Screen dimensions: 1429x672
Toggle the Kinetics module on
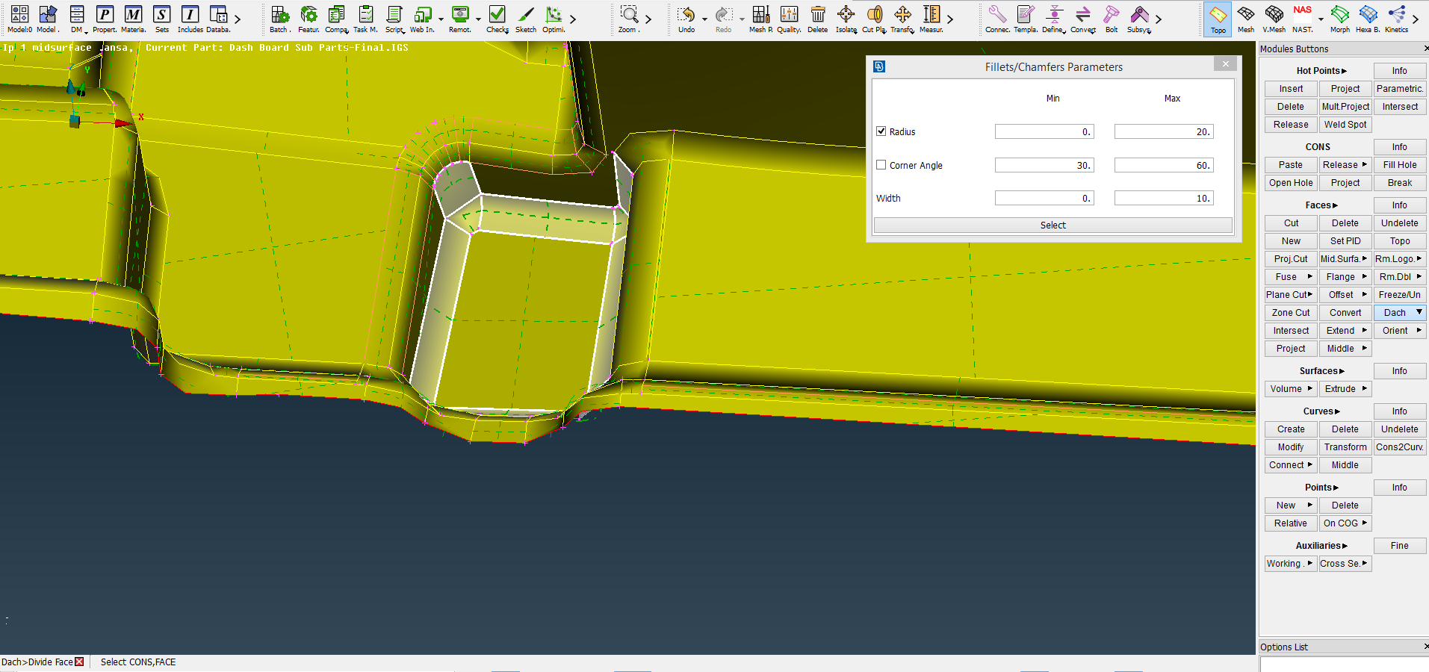point(1397,19)
